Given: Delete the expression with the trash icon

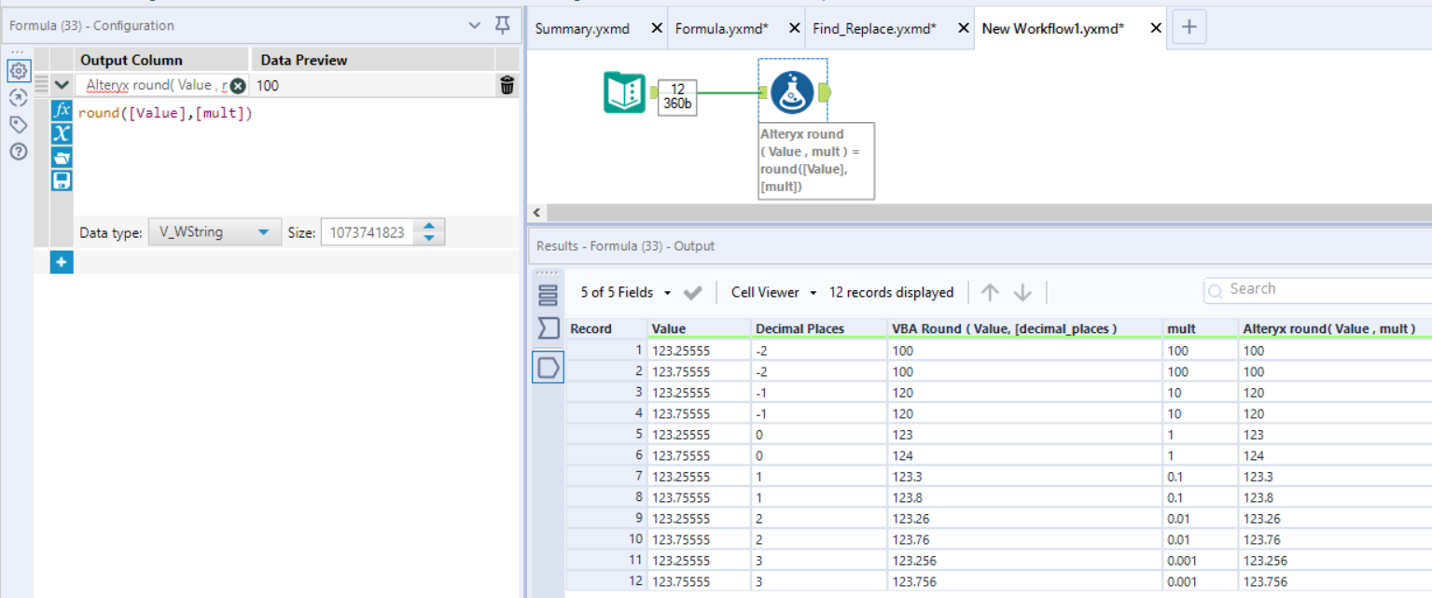Looking at the screenshot, I should point(507,86).
